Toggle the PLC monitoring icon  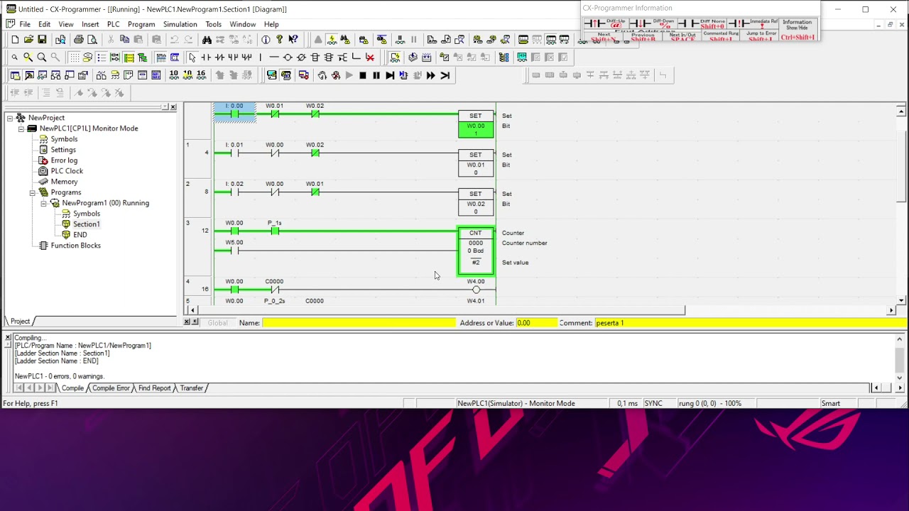point(332,40)
